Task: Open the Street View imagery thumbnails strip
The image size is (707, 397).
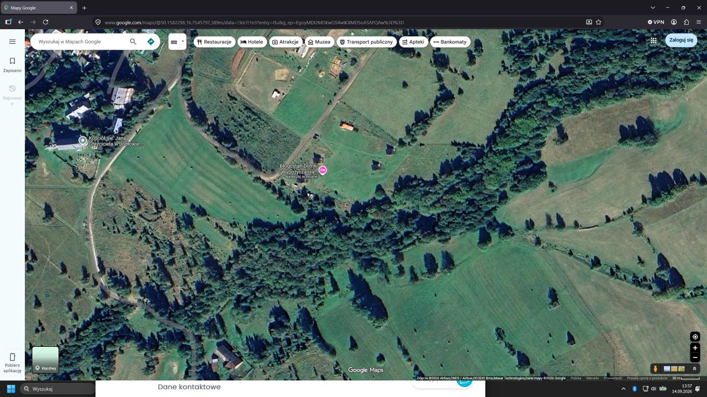Action: click(x=674, y=369)
